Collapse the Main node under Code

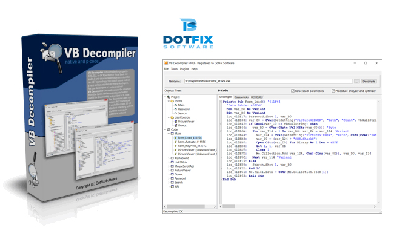point(169,134)
